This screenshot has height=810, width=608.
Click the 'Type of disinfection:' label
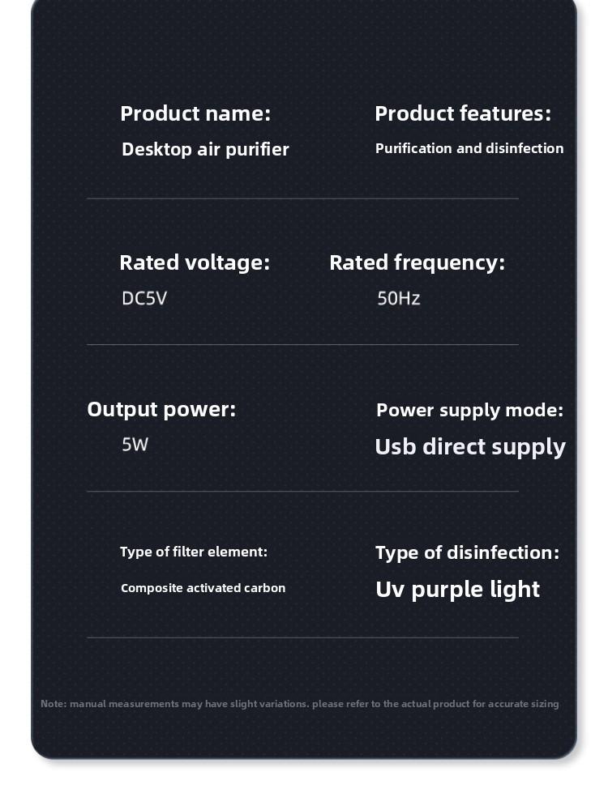467,552
